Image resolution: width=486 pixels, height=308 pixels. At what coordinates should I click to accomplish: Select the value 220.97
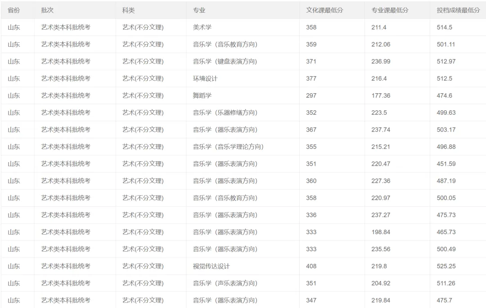[381, 198]
